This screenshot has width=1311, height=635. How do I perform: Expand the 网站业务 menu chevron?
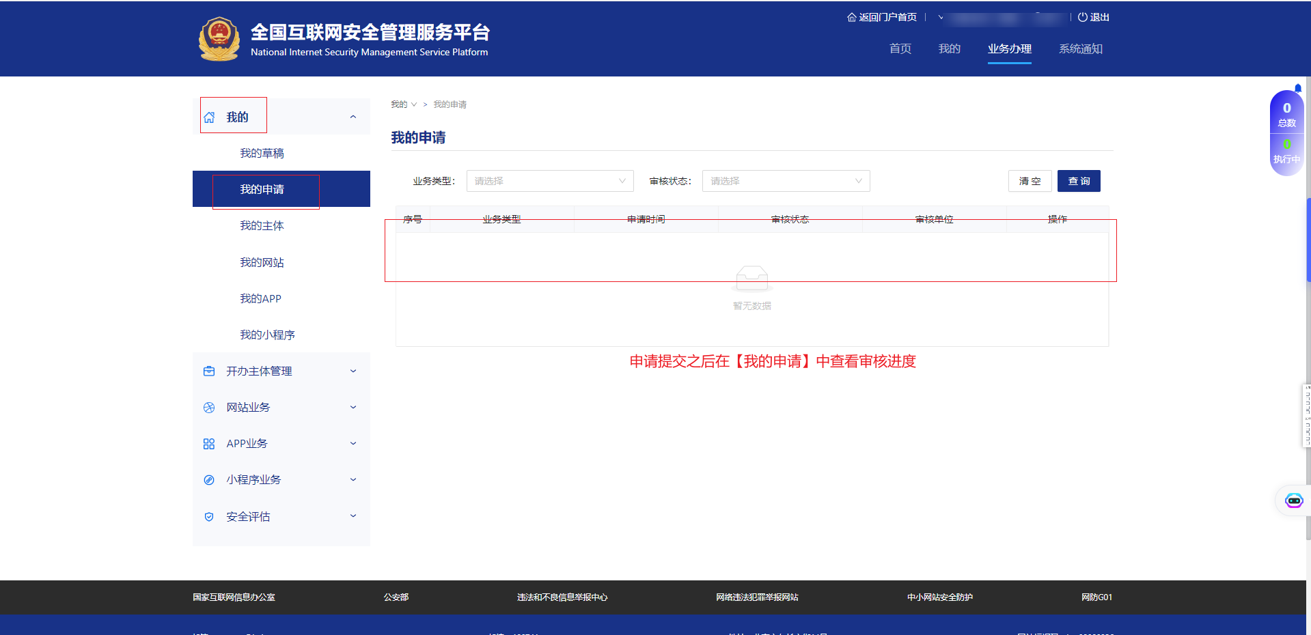(x=353, y=408)
